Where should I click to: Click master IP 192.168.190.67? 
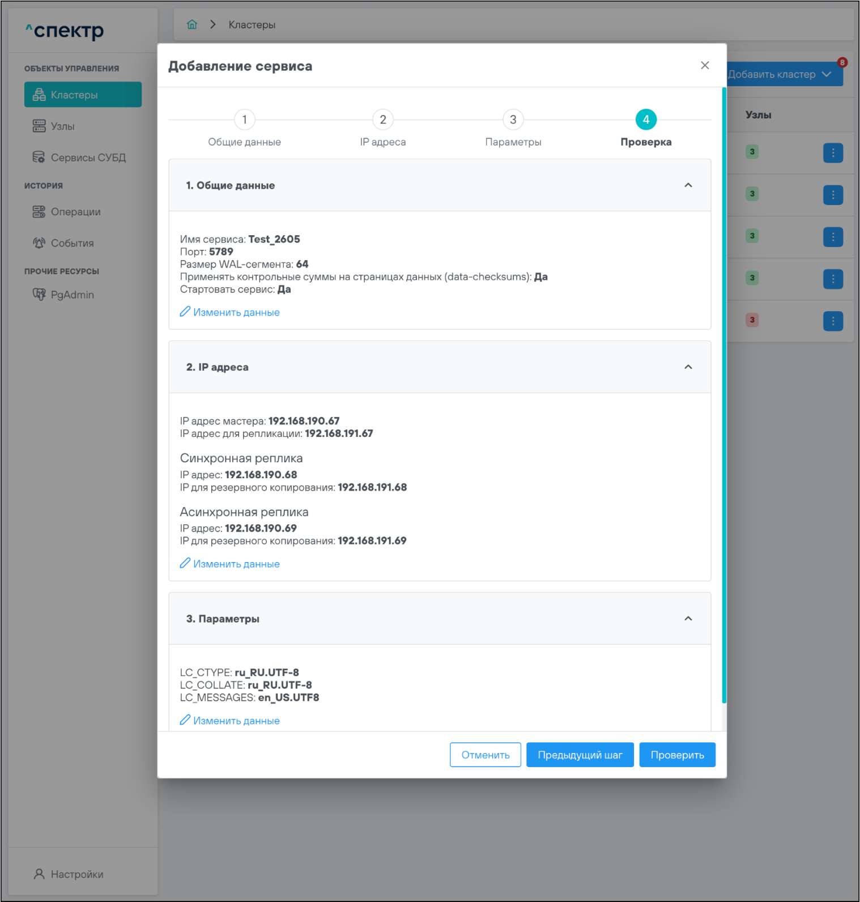304,421
